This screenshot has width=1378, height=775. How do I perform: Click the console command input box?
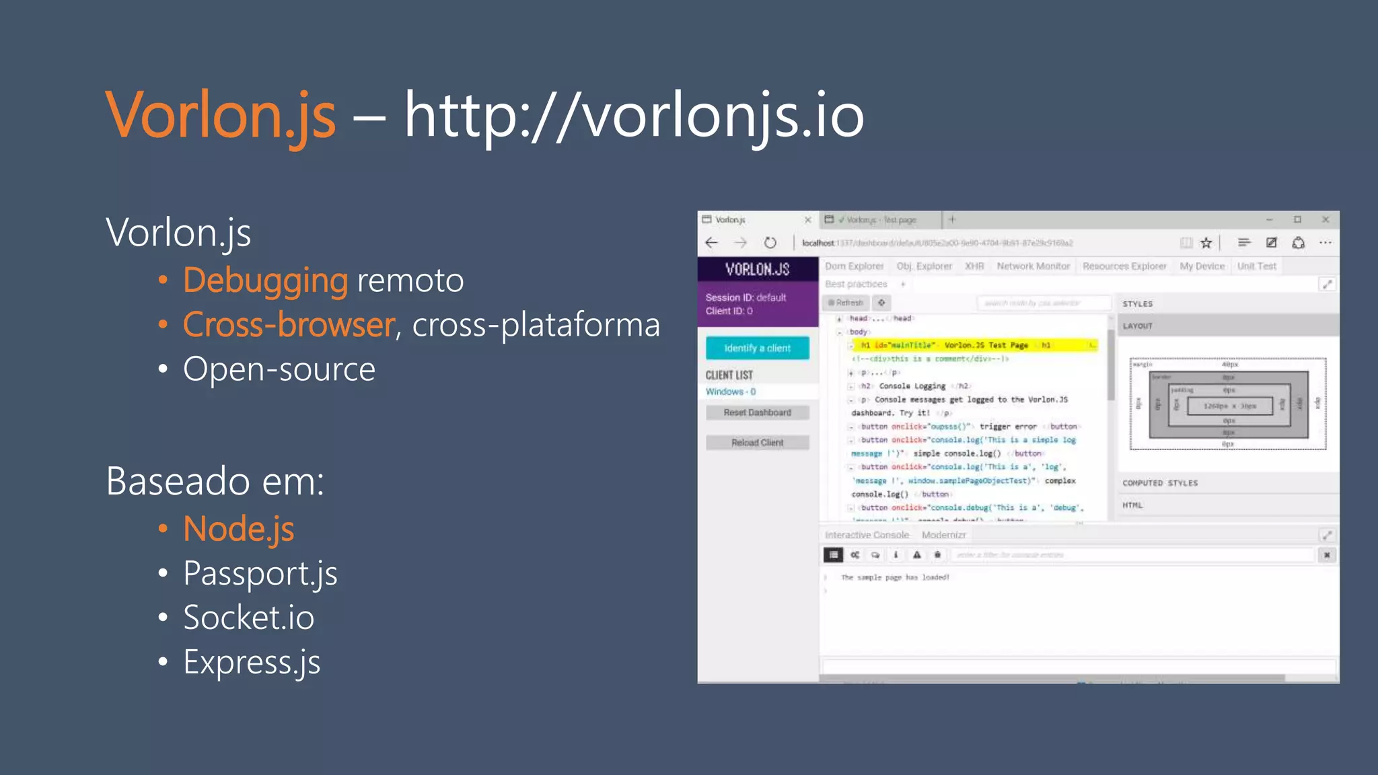point(1079,667)
